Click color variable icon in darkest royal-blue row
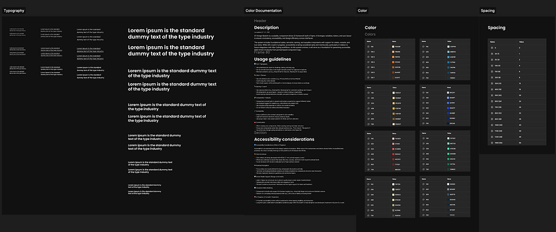This screenshot has height=232, width=556. tap(423, 124)
